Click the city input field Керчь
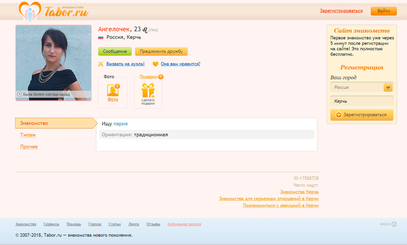This screenshot has width=407, height=245. (x=362, y=101)
